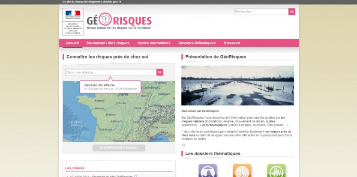Click the French Ministry of Ecology logo

point(73,21)
